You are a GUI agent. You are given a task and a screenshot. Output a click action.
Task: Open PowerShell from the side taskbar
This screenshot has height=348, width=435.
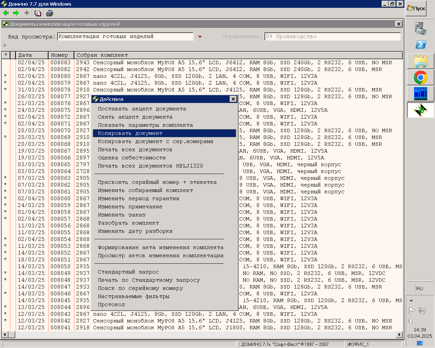(421, 45)
